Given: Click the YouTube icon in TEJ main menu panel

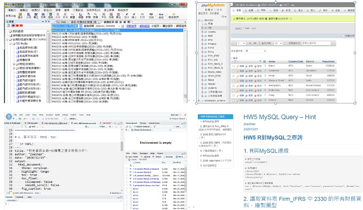Looking at the screenshot, I should coord(21,25).
